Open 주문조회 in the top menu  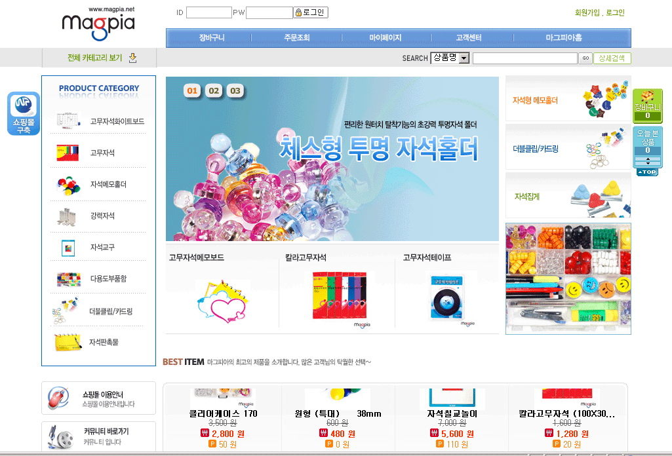[x=296, y=38]
